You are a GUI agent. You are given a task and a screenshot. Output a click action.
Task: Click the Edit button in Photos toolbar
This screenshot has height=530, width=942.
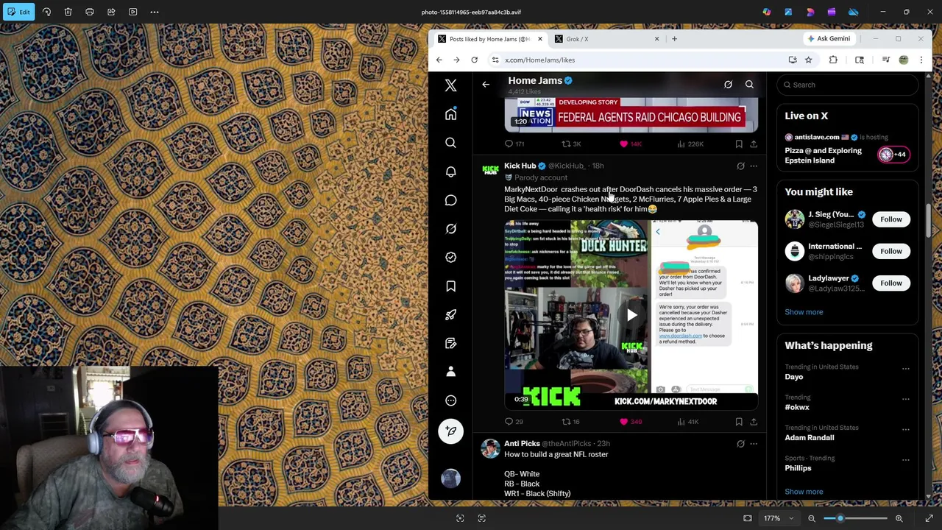click(x=18, y=12)
